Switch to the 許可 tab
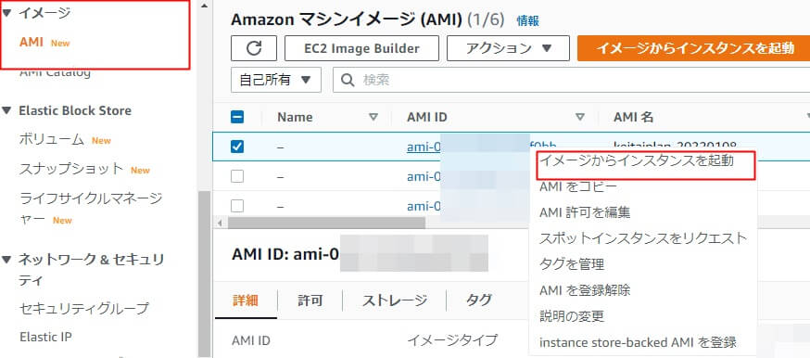 pos(310,300)
